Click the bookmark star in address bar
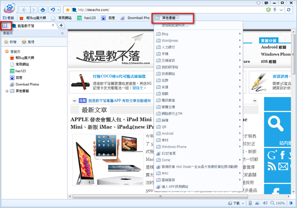Image resolution: width=297 pixels, height=208 pixels. tap(66, 9)
